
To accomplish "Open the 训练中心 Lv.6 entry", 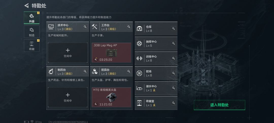I will (156, 58).
